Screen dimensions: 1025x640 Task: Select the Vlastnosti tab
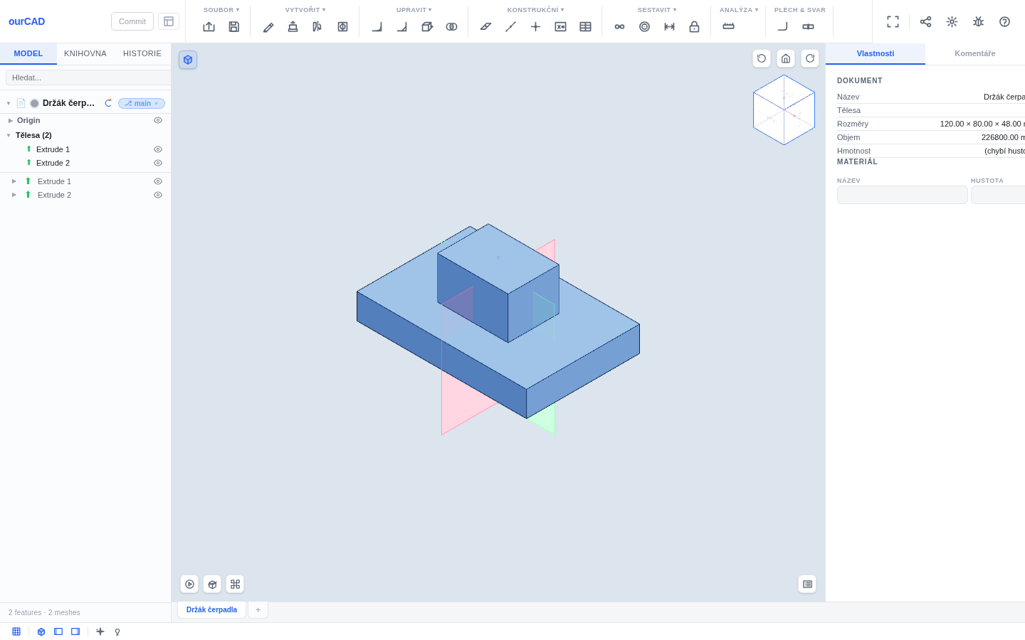point(876,54)
